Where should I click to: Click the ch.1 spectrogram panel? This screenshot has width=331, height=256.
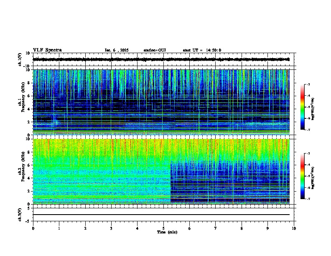[x=161, y=102]
